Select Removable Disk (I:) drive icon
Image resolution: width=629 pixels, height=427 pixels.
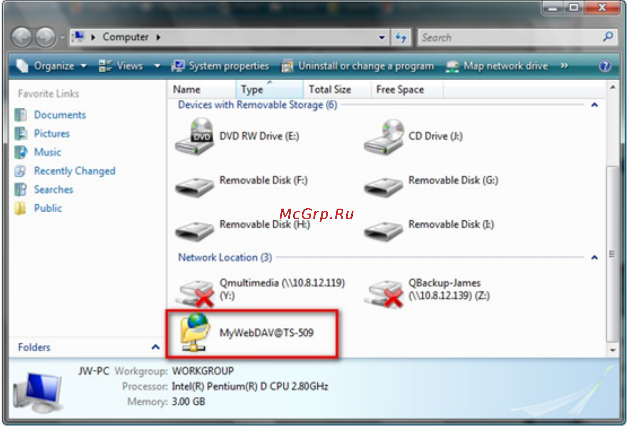pos(384,231)
